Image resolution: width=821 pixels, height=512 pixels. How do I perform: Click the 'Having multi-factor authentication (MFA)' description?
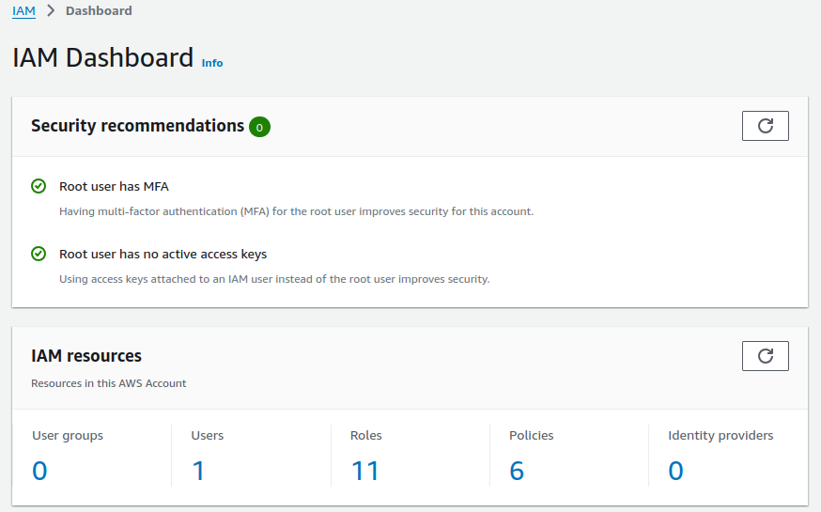296,211
